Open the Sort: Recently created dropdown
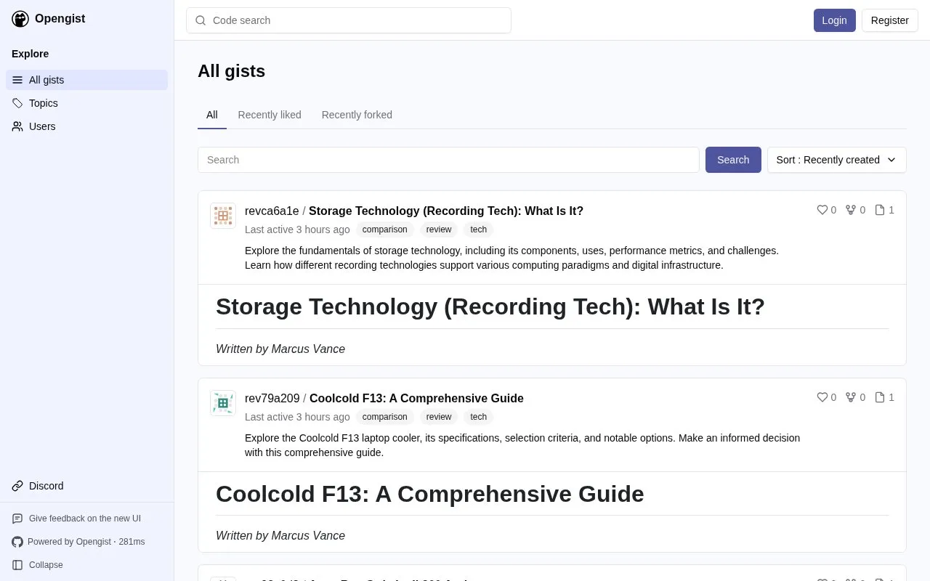This screenshot has width=930, height=581. click(837, 160)
